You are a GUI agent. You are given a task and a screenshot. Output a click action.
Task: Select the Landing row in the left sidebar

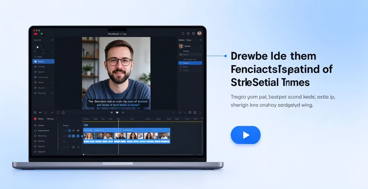pos(43,66)
